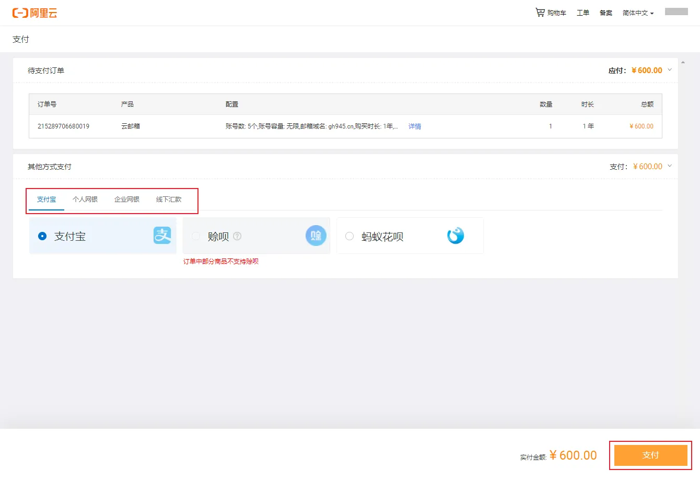Select the 赊呗 payment option
The image size is (700, 481).
click(195, 236)
